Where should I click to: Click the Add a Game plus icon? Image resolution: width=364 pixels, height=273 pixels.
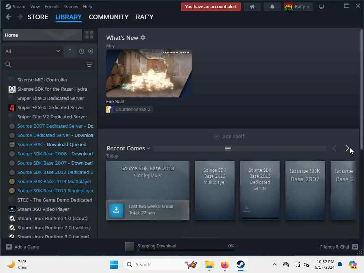9,247
